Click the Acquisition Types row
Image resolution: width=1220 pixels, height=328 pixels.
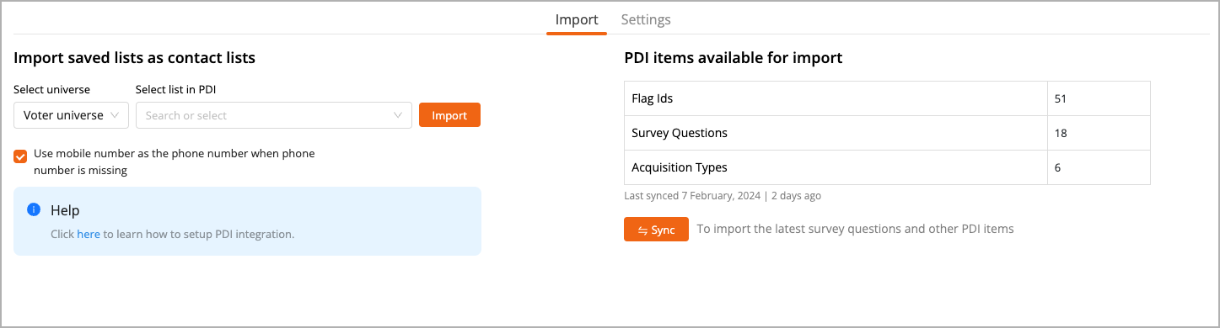tap(887, 167)
